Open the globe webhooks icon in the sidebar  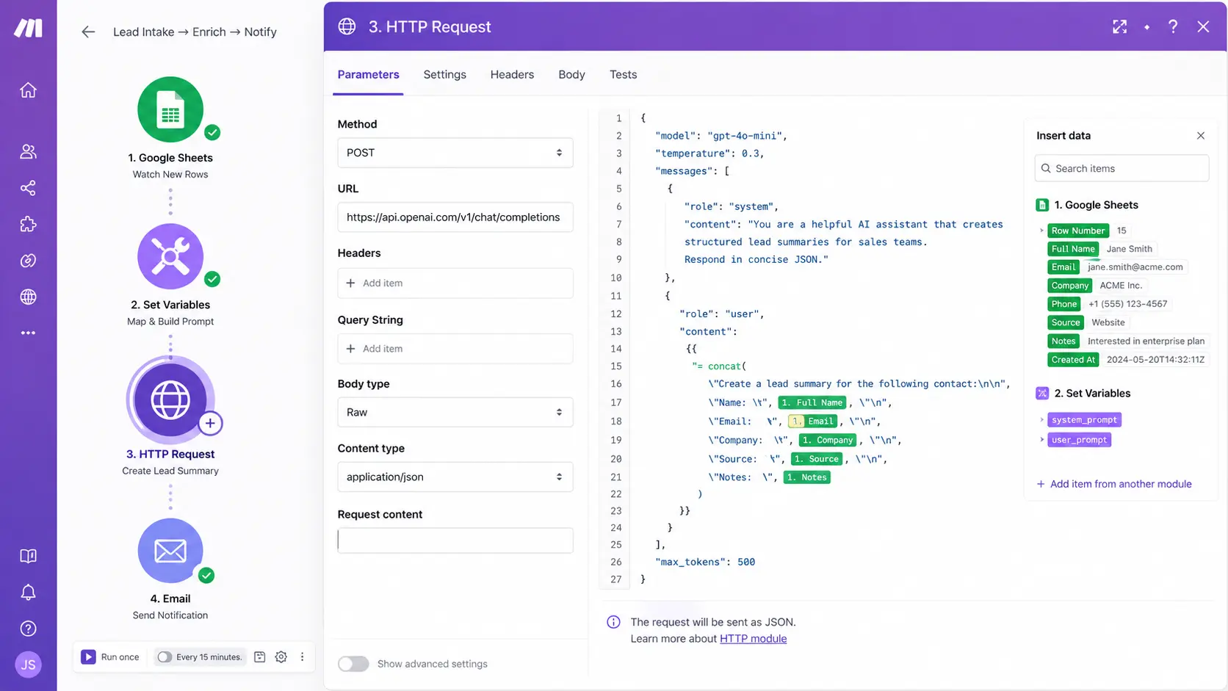tap(28, 297)
